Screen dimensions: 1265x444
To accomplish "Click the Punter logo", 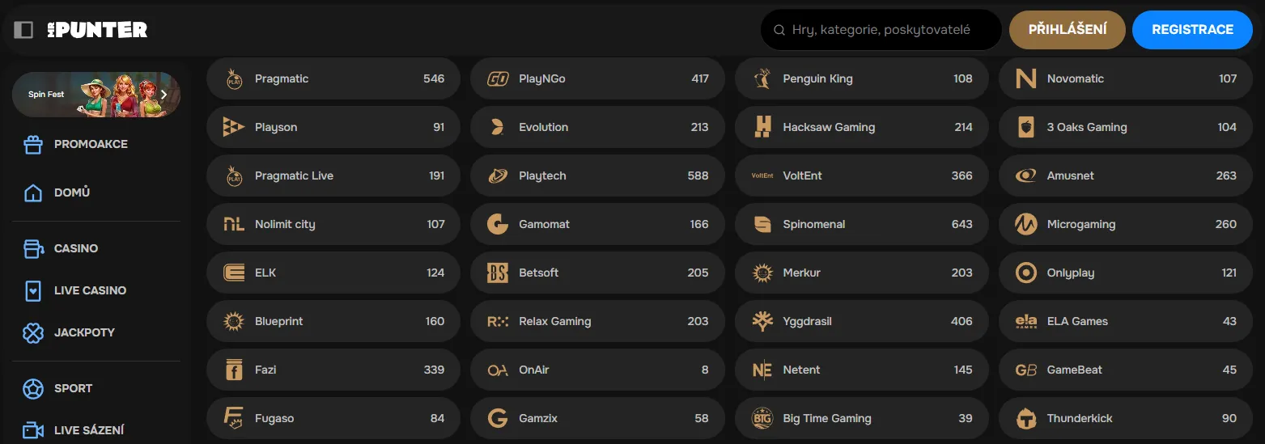I will [97, 30].
